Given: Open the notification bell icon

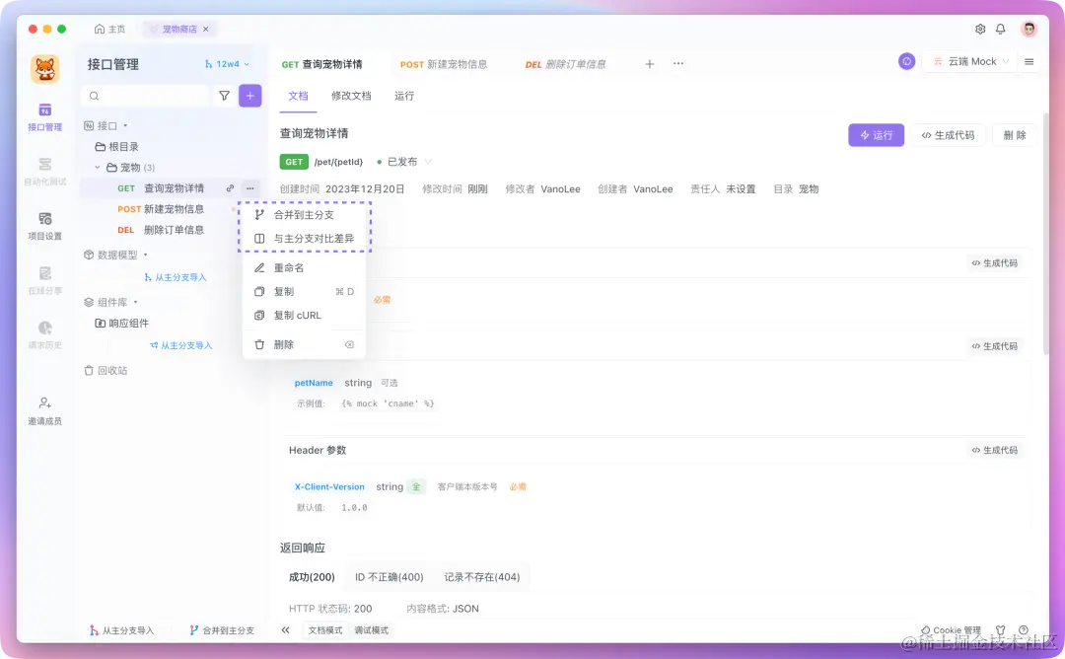Looking at the screenshot, I should [1000, 30].
